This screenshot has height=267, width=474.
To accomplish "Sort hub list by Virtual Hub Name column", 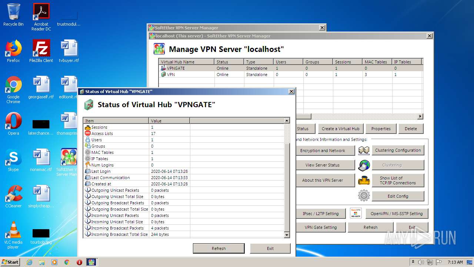I will tap(187, 62).
